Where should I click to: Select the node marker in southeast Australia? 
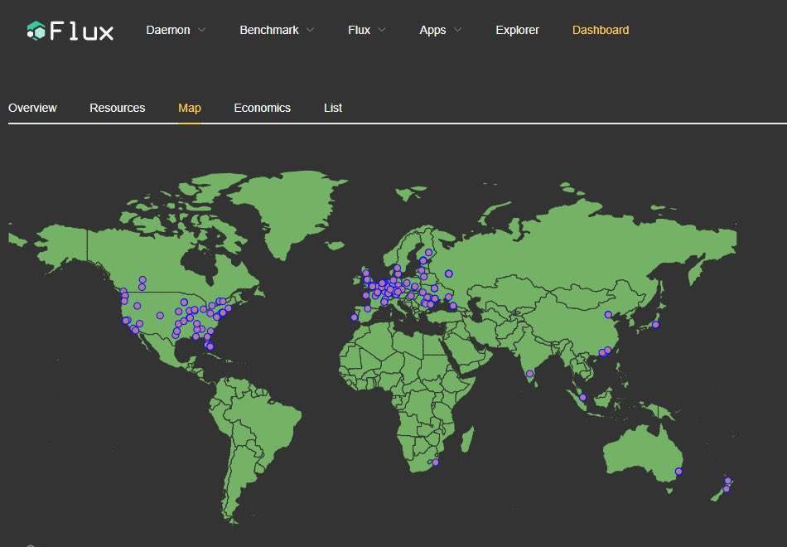pos(678,471)
